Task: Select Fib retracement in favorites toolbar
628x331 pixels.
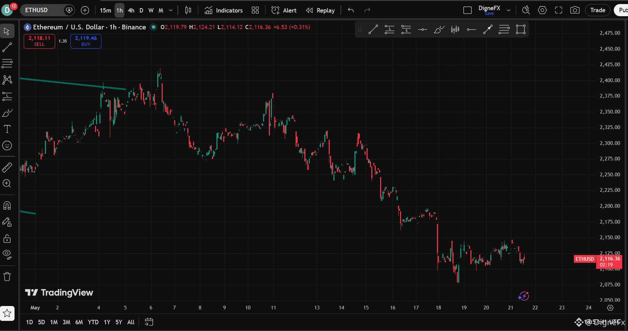Action: pyautogui.click(x=504, y=29)
